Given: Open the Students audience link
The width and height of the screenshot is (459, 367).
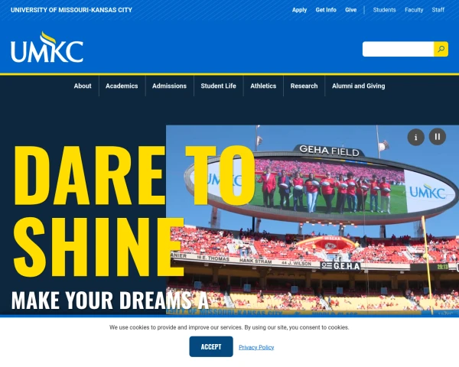Looking at the screenshot, I should pyautogui.click(x=384, y=10).
